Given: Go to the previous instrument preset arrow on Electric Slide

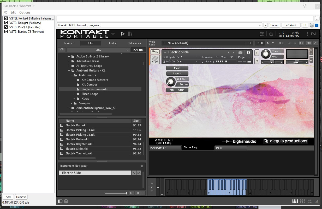Looking at the screenshot, I should click(228, 52).
